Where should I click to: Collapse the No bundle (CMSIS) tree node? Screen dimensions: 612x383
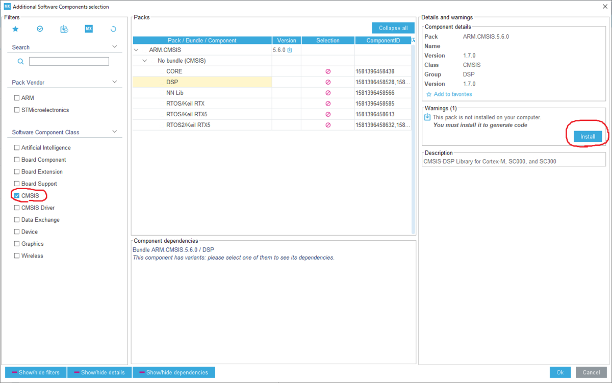(145, 61)
